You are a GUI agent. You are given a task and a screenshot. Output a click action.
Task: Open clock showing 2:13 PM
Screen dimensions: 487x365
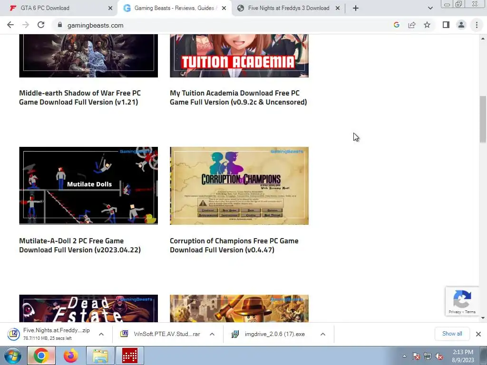(x=463, y=356)
